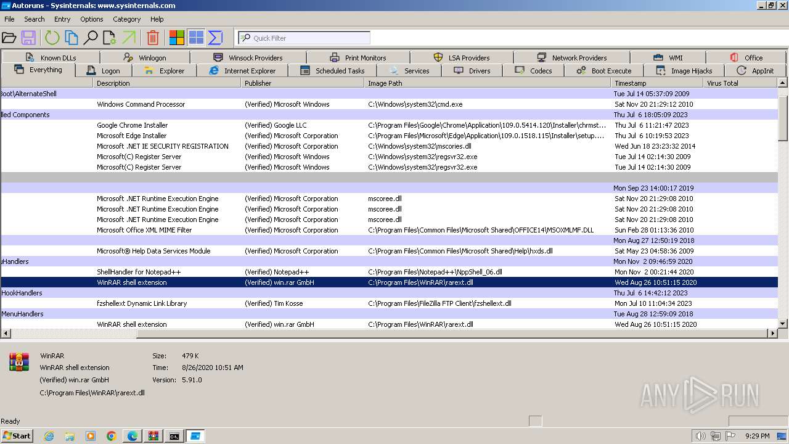Open the Services tab

pos(409,70)
